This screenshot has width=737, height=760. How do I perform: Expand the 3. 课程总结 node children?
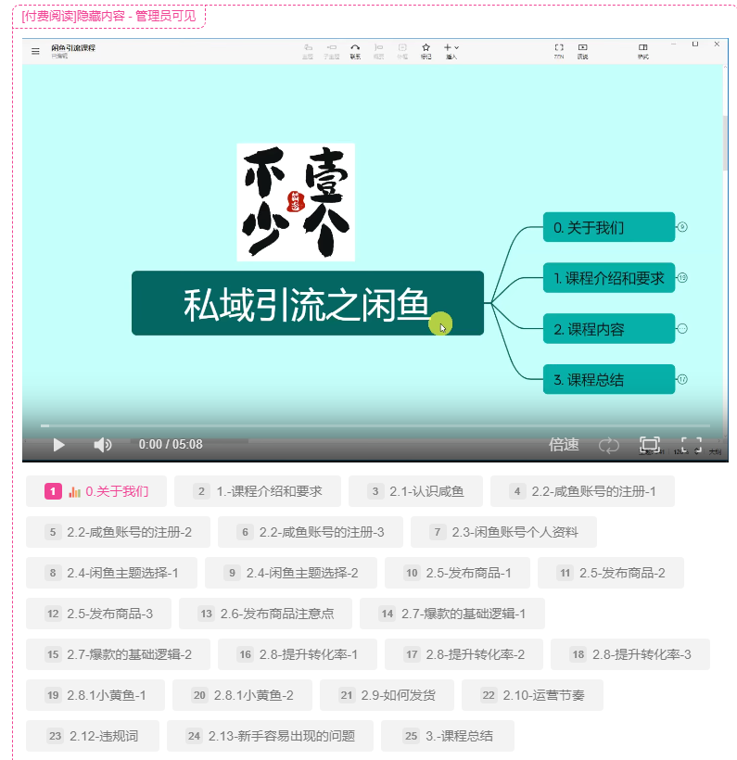[x=682, y=379]
